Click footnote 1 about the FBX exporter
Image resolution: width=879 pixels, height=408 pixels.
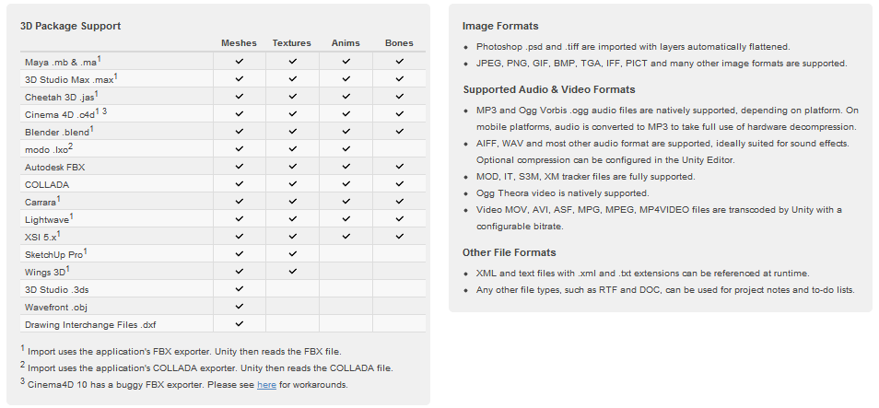[182, 351]
